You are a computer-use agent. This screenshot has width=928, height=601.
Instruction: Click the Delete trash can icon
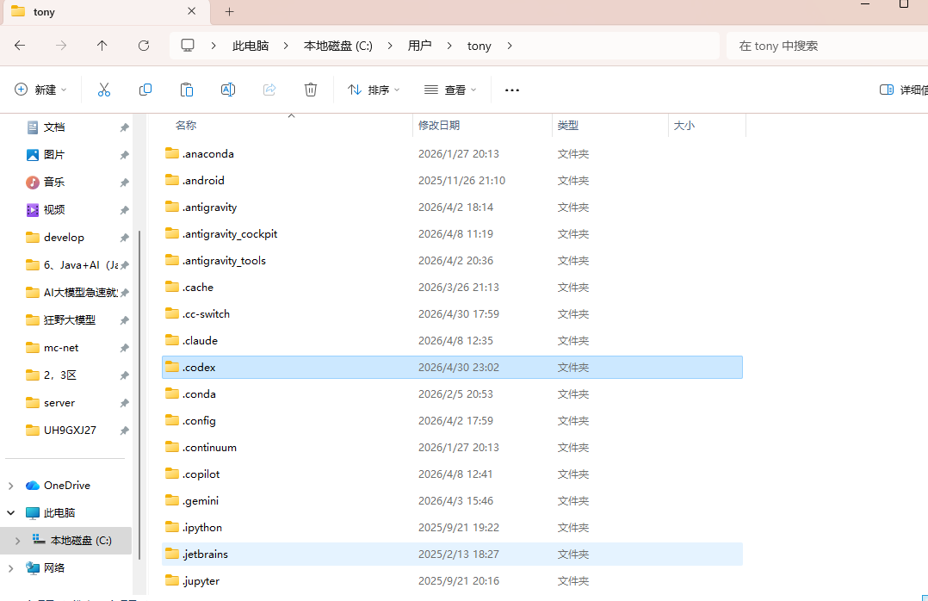[x=311, y=90]
